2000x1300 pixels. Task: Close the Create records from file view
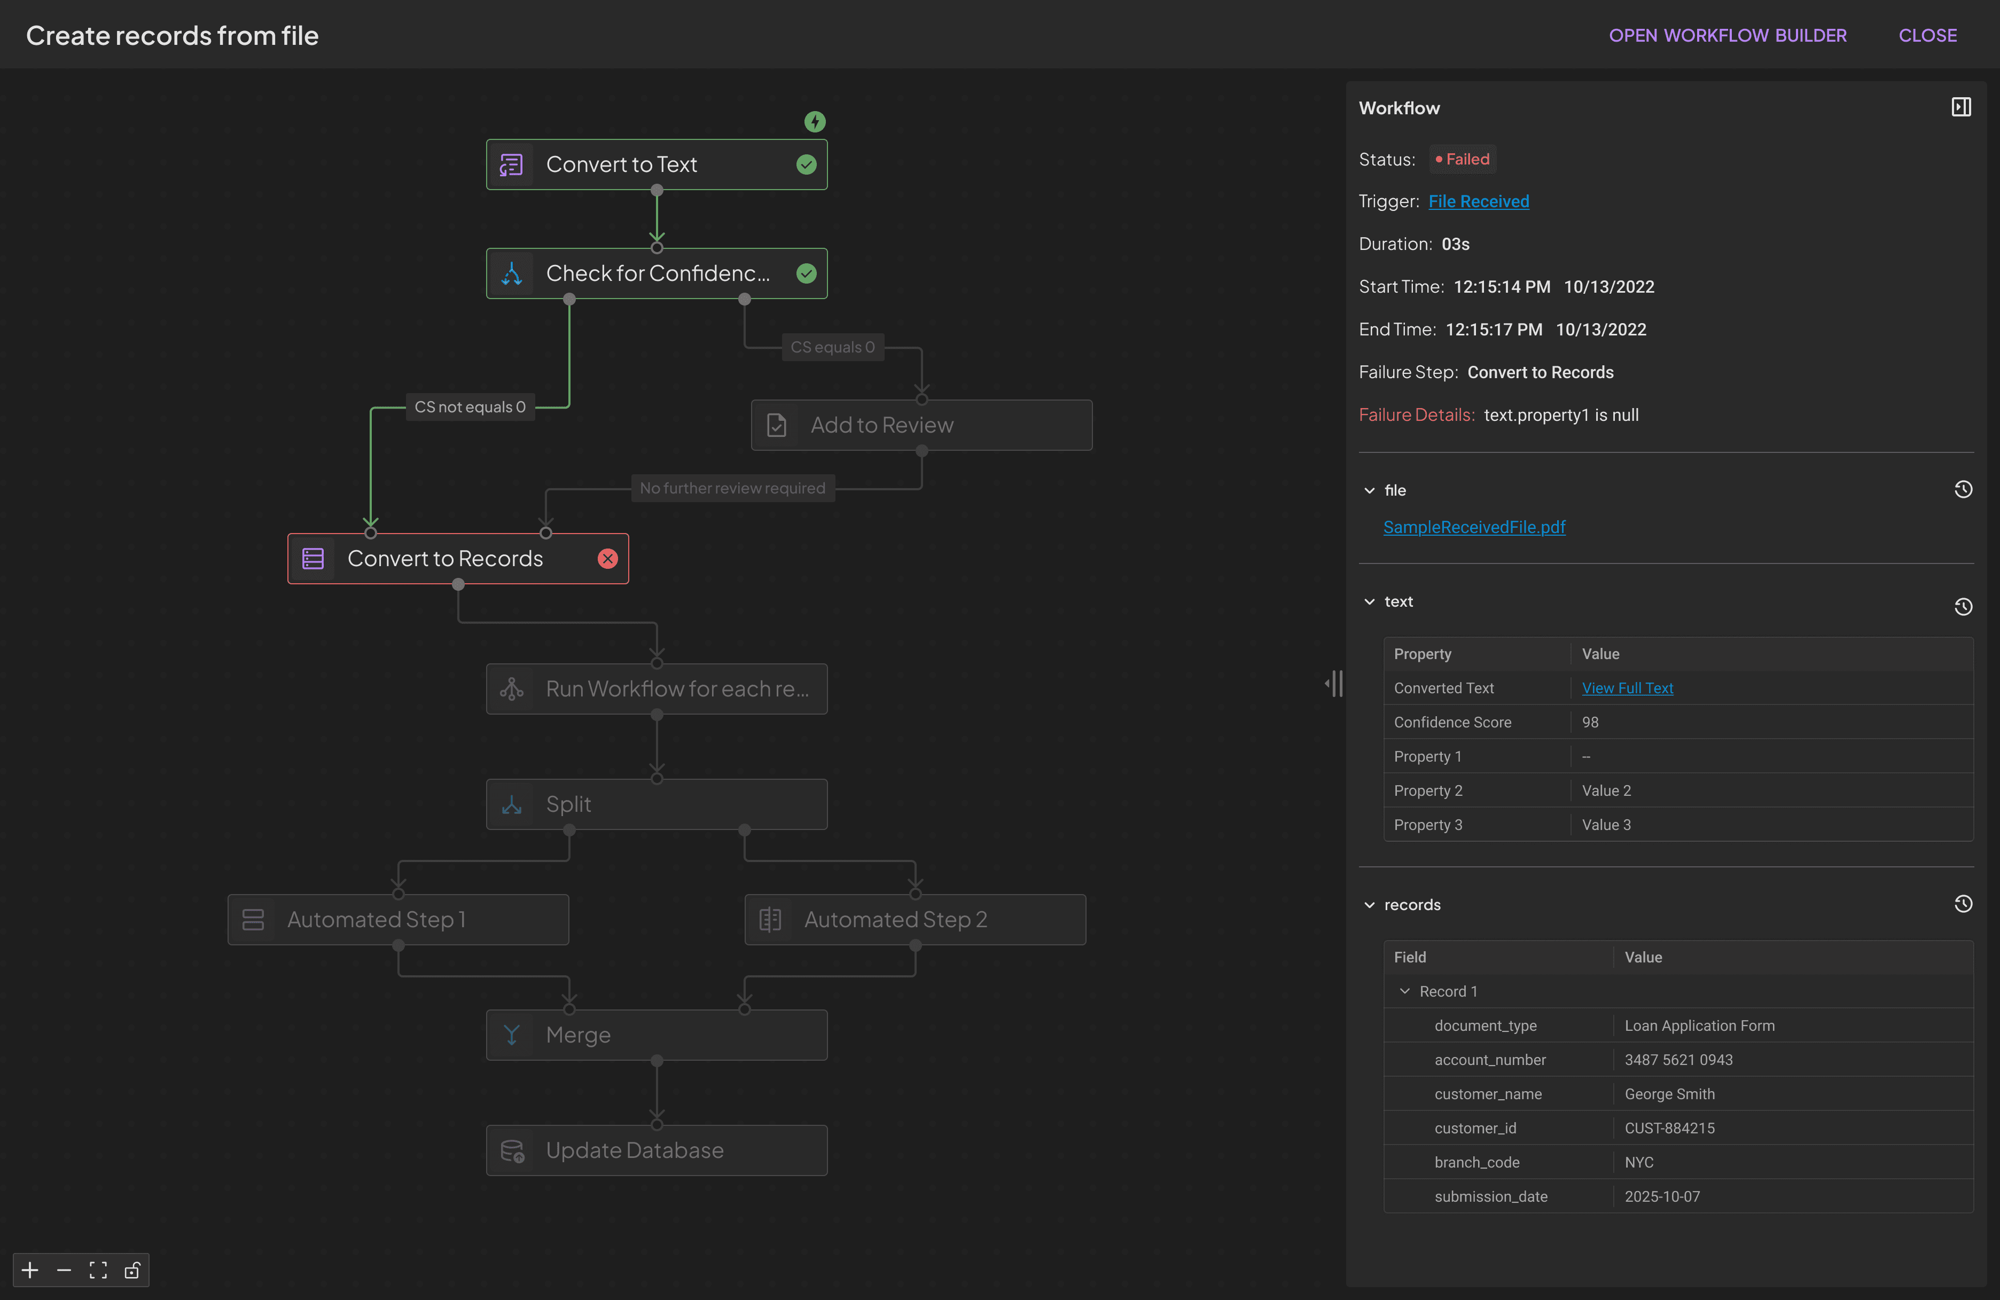(x=1928, y=35)
